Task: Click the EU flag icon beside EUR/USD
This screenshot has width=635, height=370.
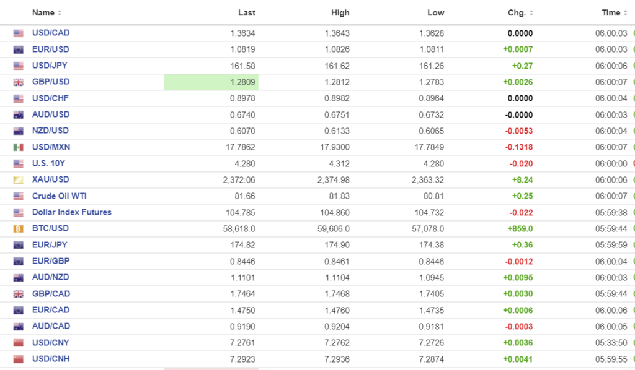Action: (18, 49)
